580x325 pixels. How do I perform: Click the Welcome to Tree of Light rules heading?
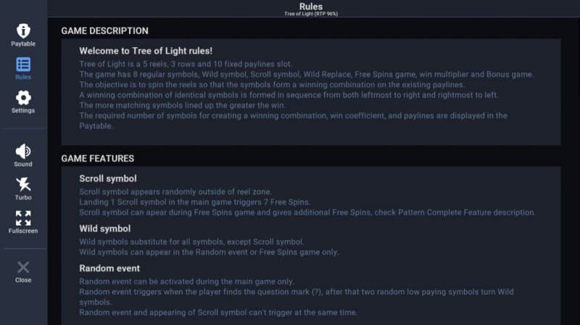click(146, 51)
